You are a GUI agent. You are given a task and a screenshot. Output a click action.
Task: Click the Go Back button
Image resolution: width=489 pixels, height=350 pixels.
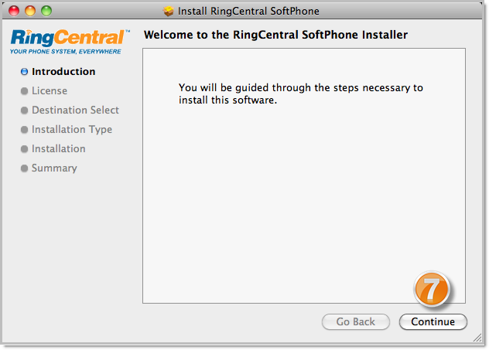(355, 321)
